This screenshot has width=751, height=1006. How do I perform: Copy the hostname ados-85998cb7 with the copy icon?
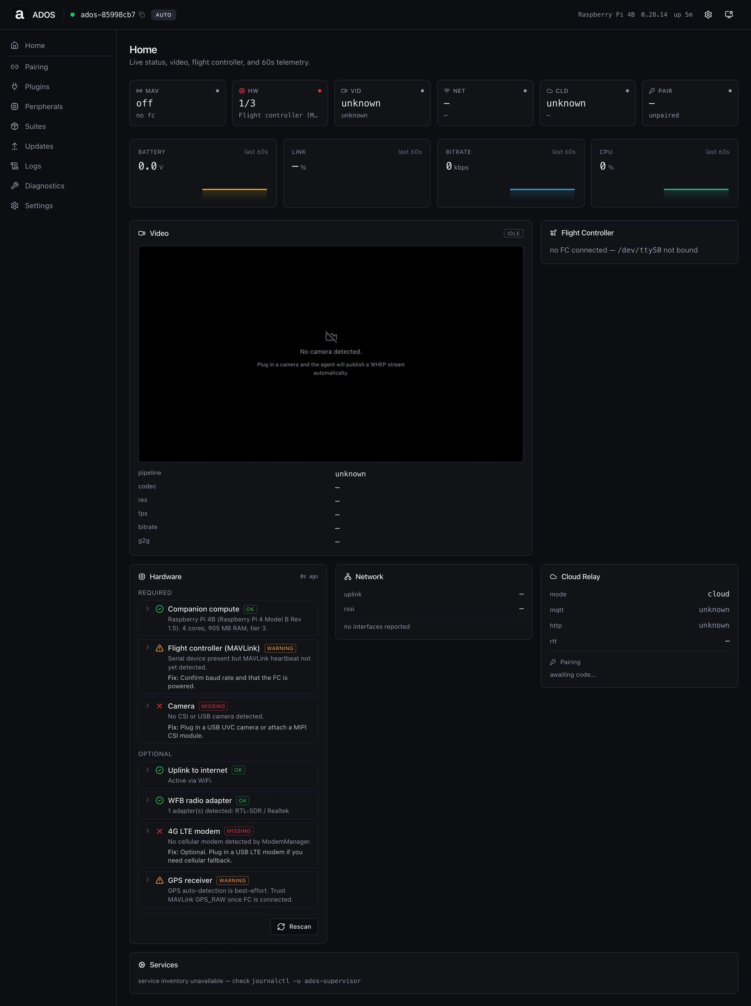click(142, 15)
